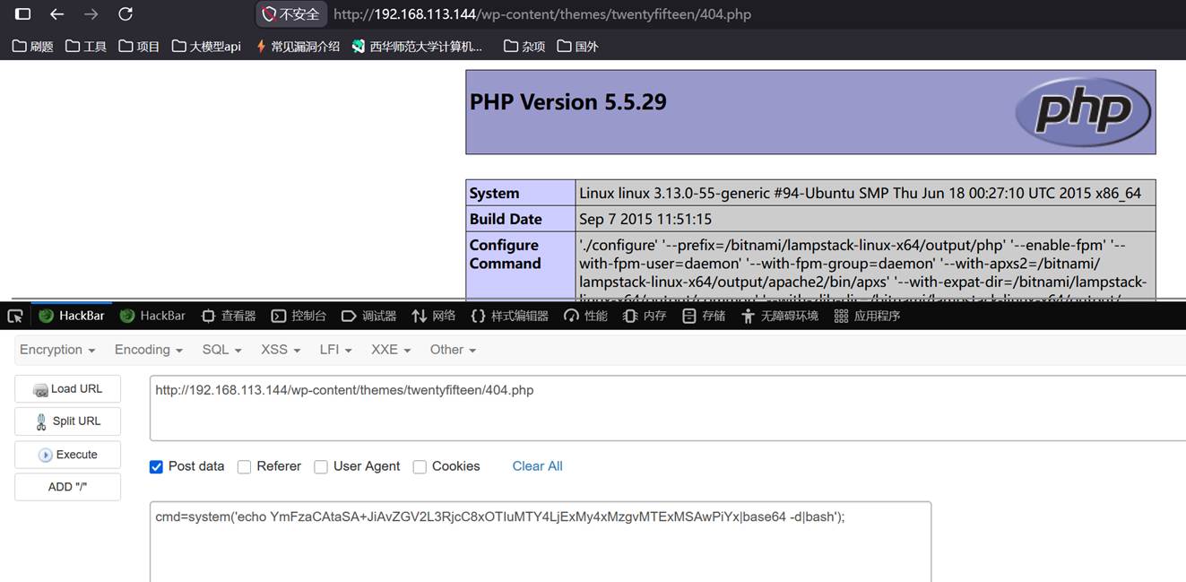
Task: Open the 控制台 console tab
Action: click(299, 316)
